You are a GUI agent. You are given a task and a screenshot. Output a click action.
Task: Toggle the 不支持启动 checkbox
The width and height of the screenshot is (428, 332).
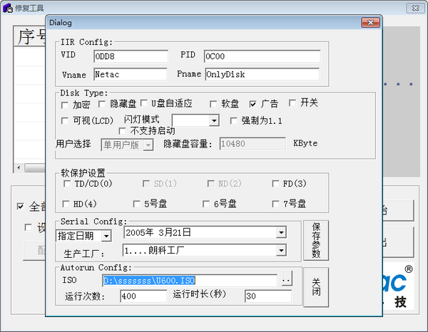coord(123,131)
